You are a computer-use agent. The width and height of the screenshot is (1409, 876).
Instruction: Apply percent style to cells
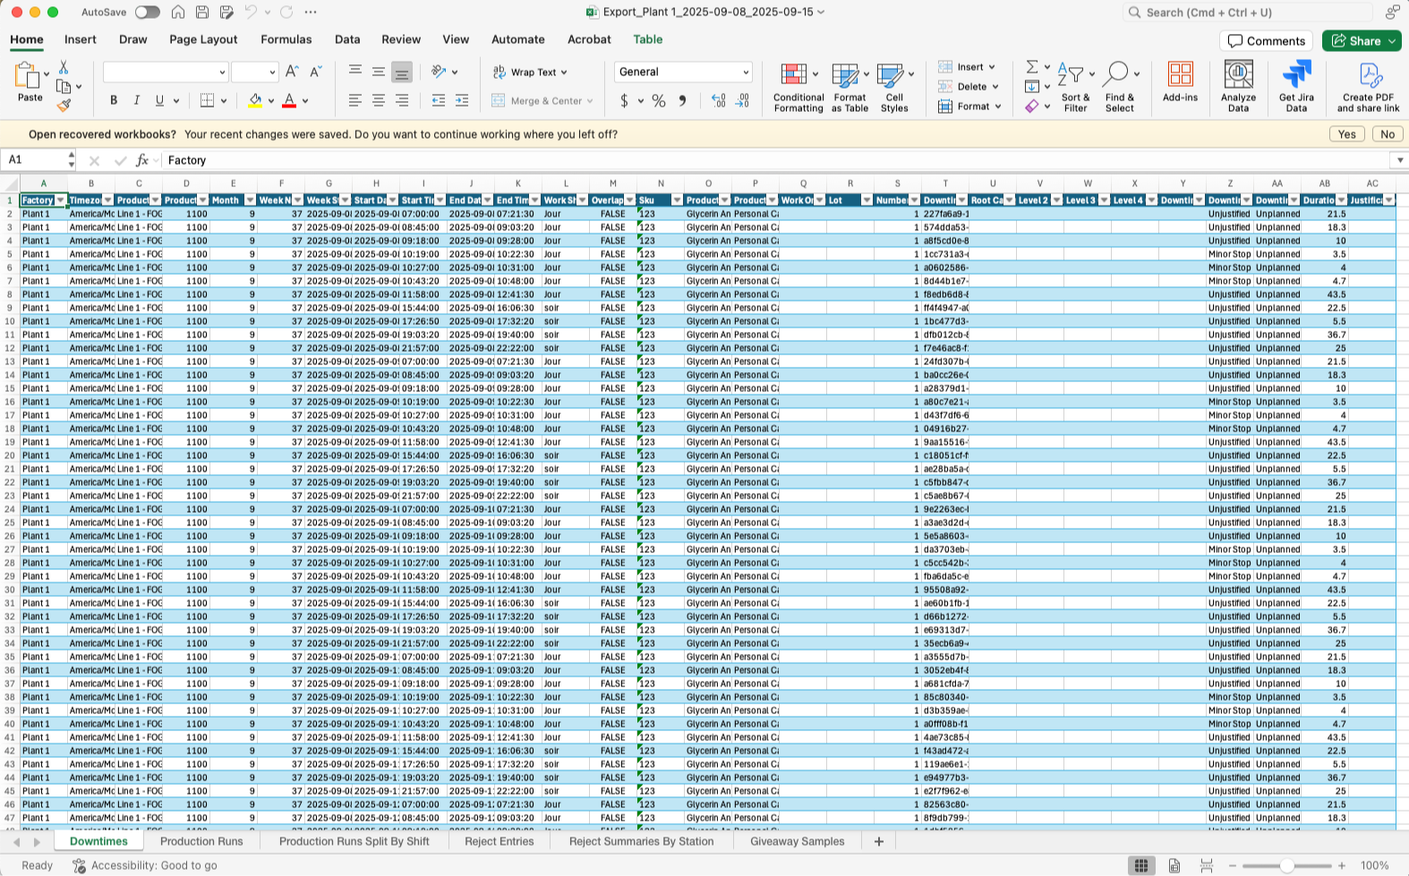(x=659, y=101)
